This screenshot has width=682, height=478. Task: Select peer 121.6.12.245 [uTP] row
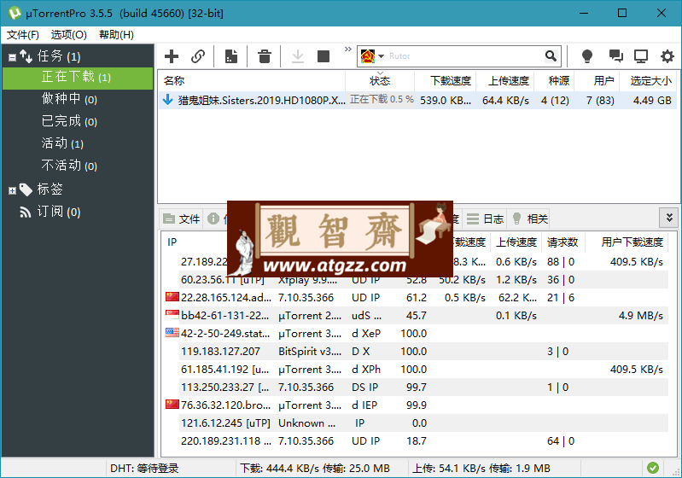pos(416,423)
